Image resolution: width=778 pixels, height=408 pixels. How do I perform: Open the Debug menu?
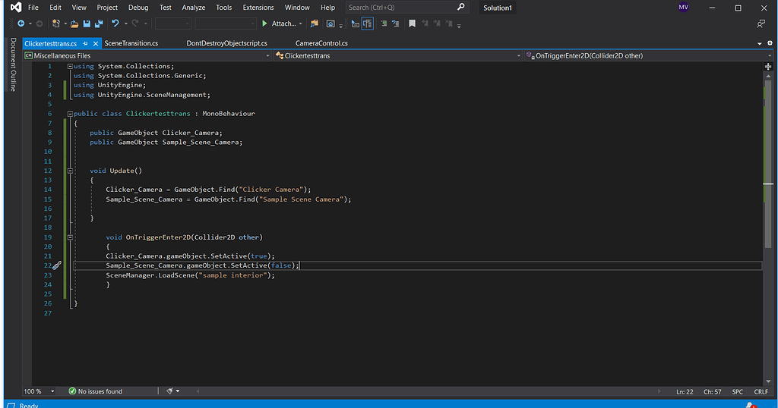click(x=138, y=8)
